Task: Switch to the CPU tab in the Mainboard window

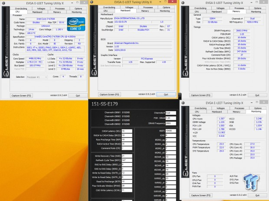Action: (x=105, y=11)
